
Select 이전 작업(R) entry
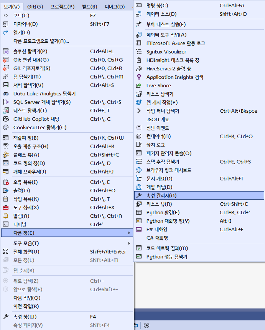pyautogui.click(x=67, y=307)
